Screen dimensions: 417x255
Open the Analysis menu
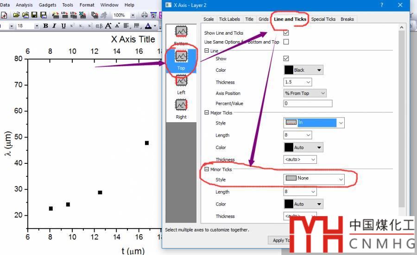click(x=24, y=5)
